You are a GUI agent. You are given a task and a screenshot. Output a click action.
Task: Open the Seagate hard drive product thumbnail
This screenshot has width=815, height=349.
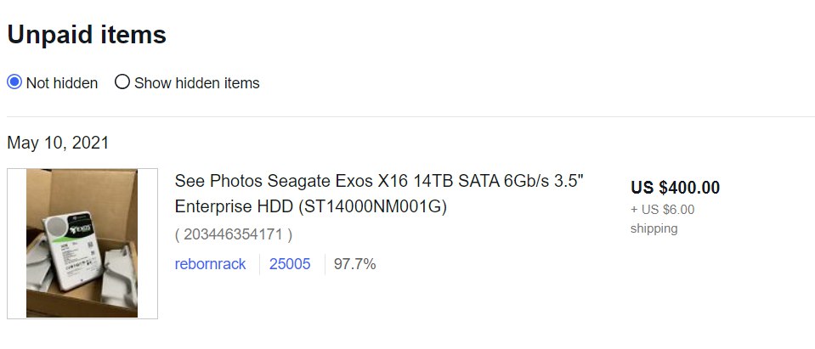(x=82, y=243)
